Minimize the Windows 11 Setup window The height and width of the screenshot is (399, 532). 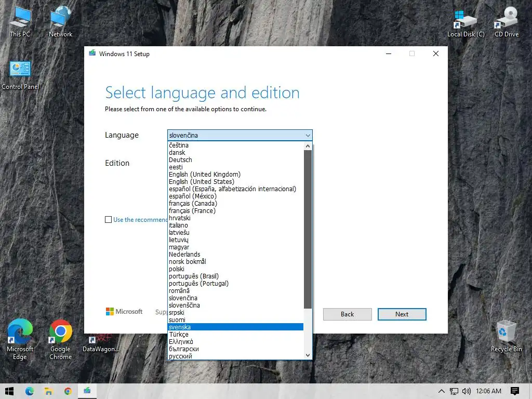point(389,54)
